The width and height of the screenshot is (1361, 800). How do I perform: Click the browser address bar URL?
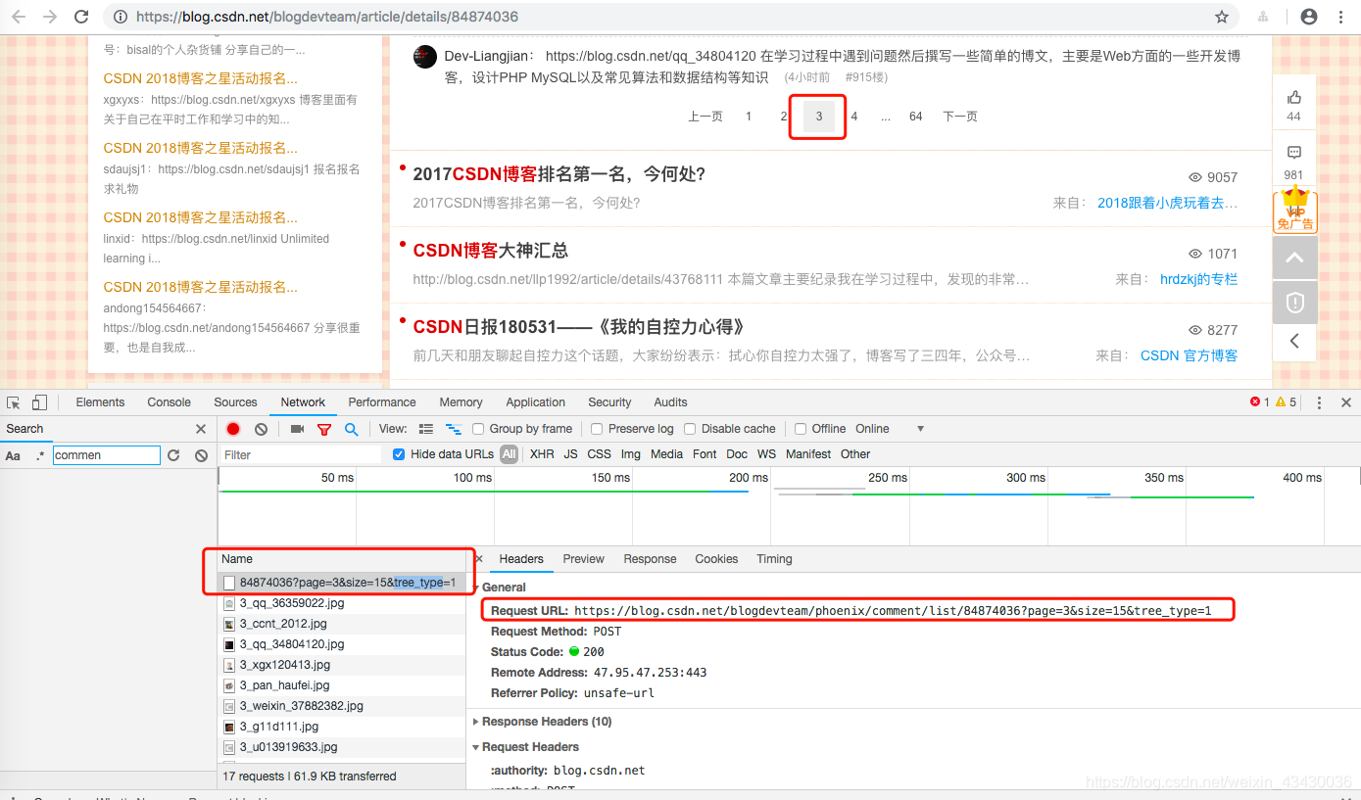tap(327, 17)
